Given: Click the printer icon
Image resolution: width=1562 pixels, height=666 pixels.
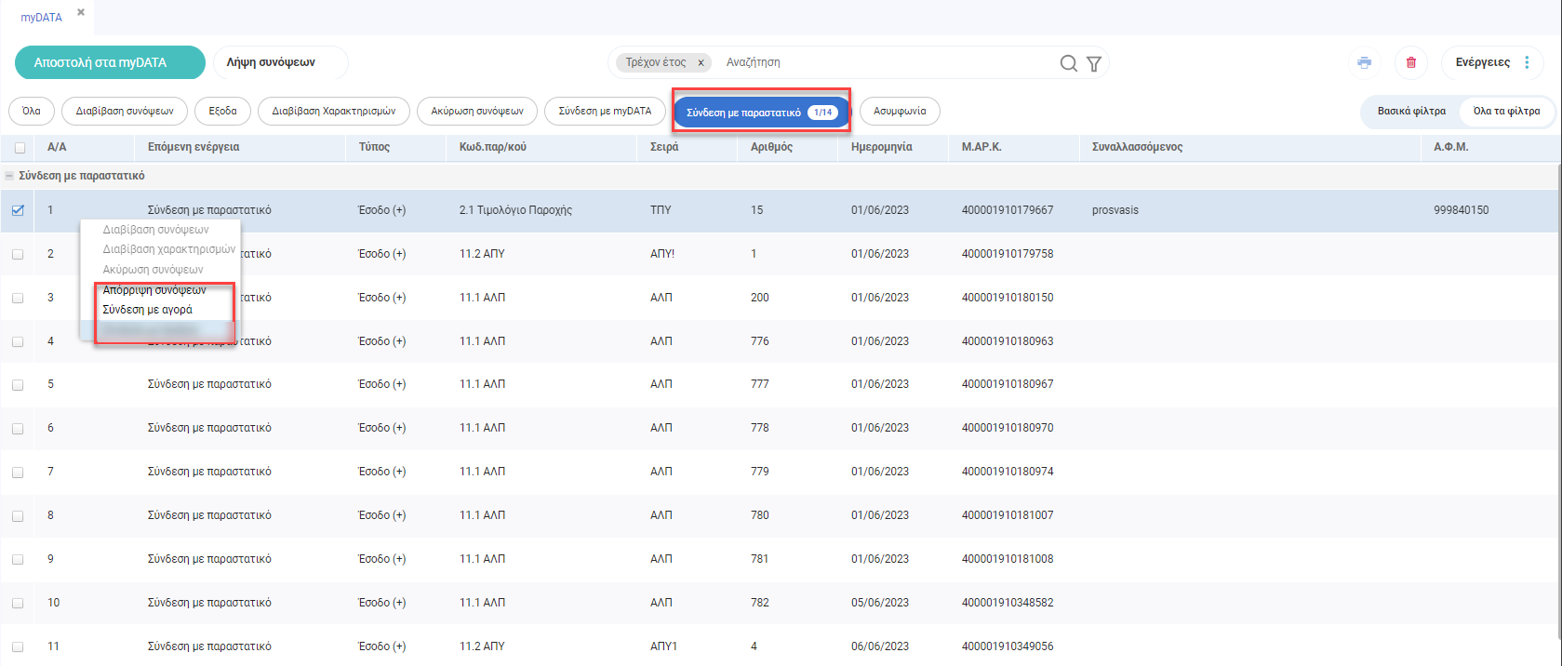Looking at the screenshot, I should click(x=1364, y=62).
